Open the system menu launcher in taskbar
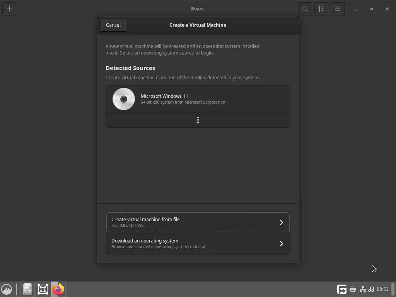Viewport: 396px width, 297px height. (7, 289)
